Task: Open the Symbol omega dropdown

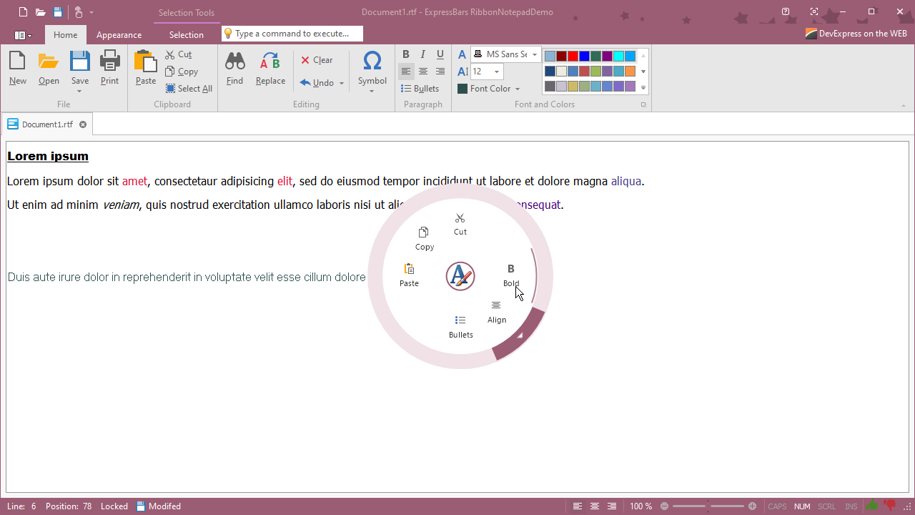Action: 372,72
